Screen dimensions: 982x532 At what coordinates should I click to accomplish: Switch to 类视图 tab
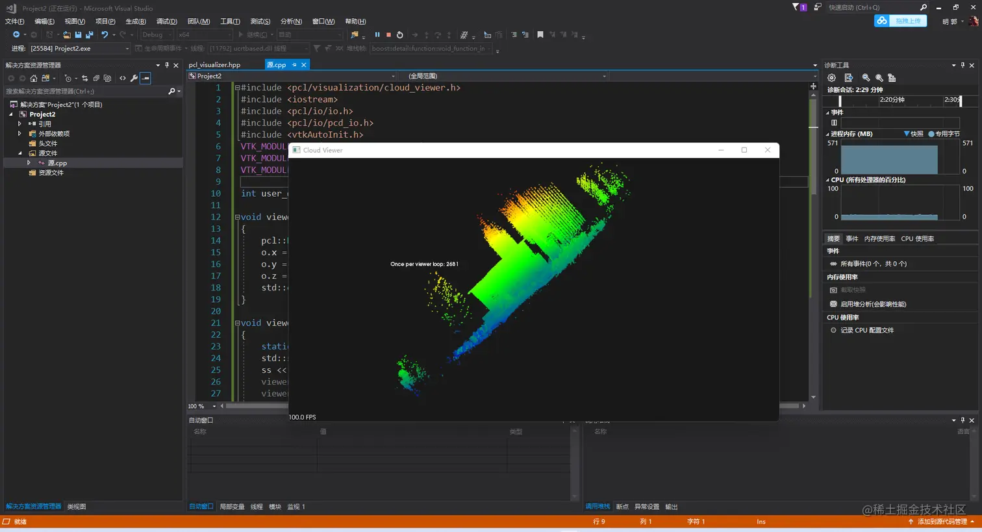[x=77, y=507]
